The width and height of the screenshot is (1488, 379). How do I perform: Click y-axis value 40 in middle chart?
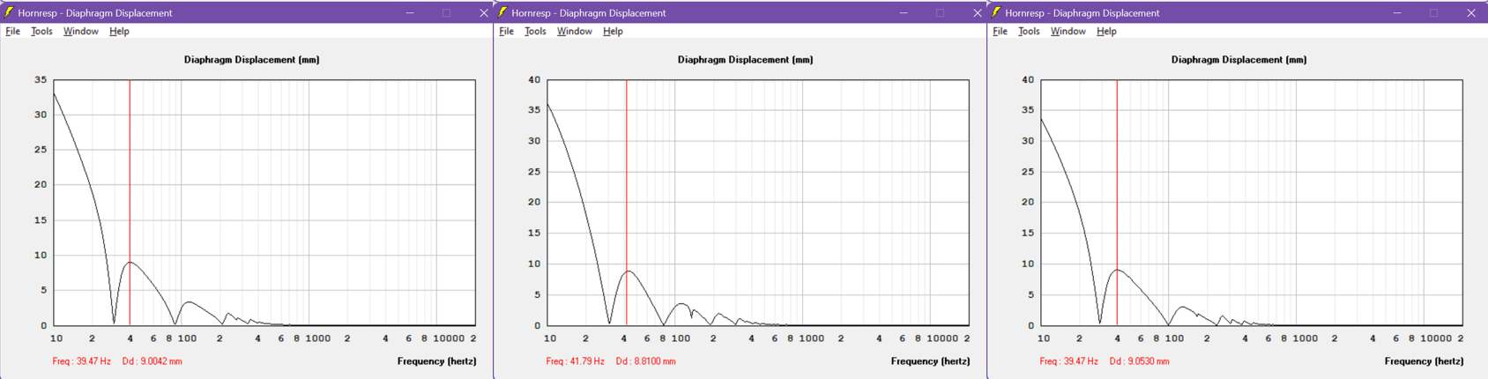pyautogui.click(x=534, y=79)
